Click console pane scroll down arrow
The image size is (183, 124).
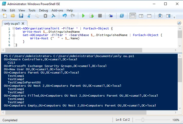pyautogui.click(x=180, y=108)
